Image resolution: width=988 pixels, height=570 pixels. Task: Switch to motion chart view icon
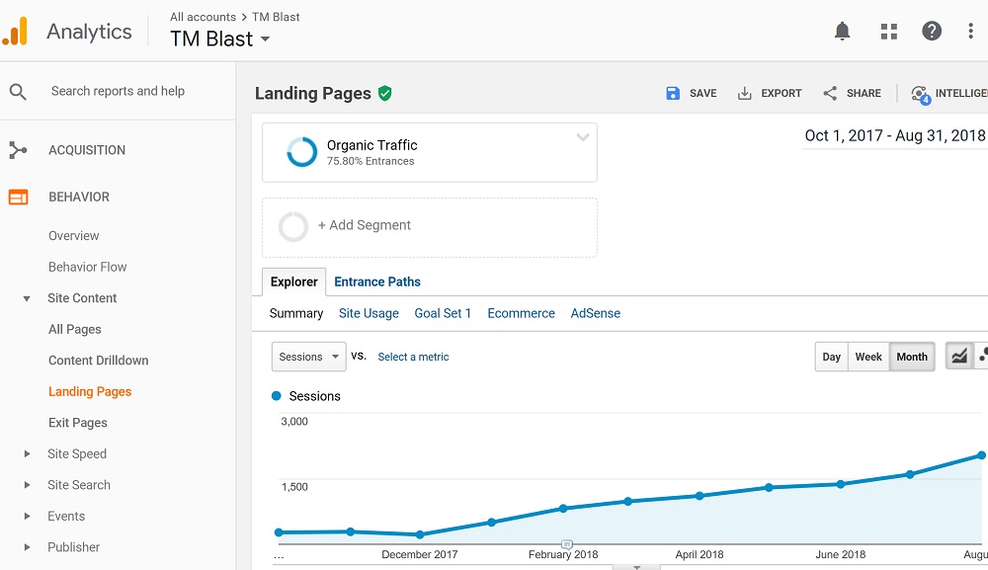click(982, 357)
